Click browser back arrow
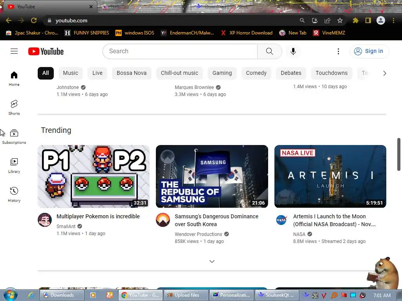Viewport: 402px width, 301px height. pos(9,20)
